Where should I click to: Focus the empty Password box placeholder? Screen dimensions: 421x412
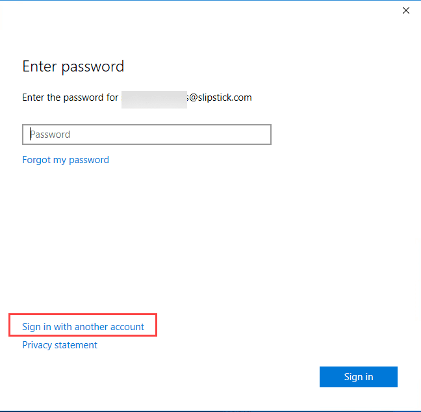tap(50, 135)
